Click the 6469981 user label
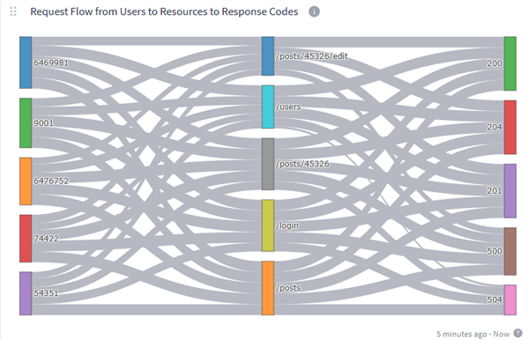 coord(51,63)
